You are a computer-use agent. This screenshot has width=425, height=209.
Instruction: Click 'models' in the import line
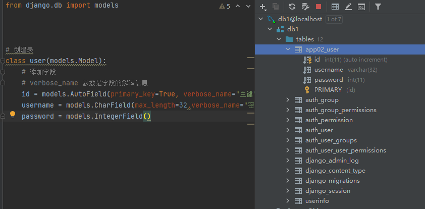tap(106, 5)
